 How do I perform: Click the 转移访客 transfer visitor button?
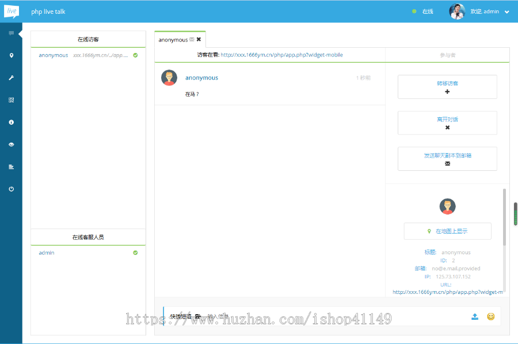click(x=447, y=87)
